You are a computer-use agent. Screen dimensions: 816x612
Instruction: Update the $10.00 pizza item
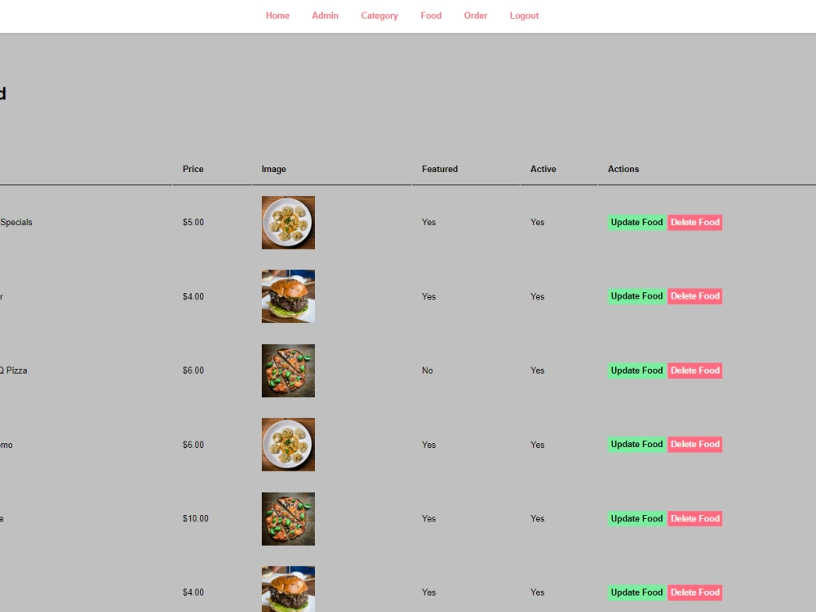tap(636, 518)
